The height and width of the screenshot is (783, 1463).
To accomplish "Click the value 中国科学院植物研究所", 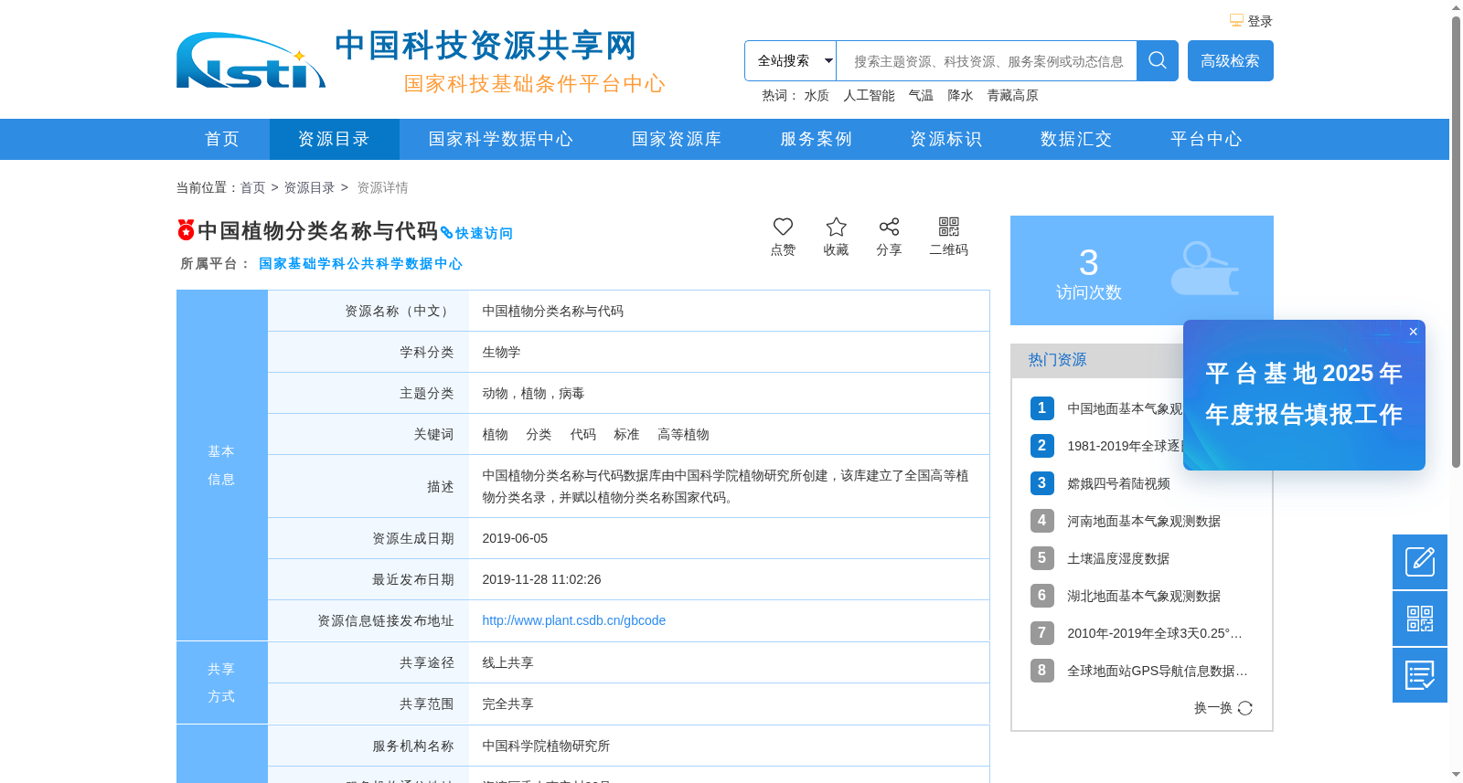I will click(x=546, y=746).
